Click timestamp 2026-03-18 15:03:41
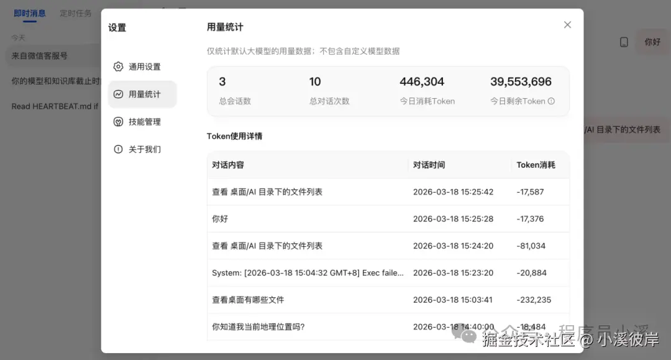 [453, 300]
